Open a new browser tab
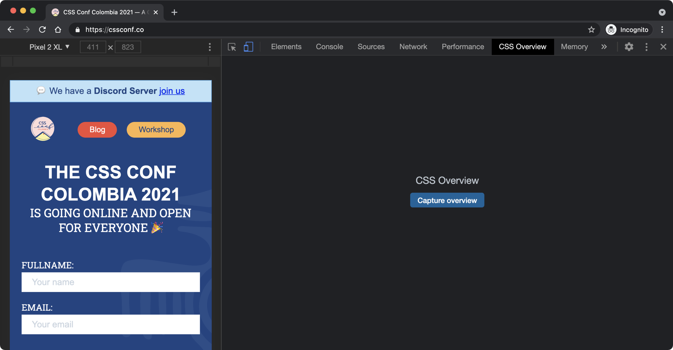Image resolution: width=673 pixels, height=350 pixels. point(174,12)
